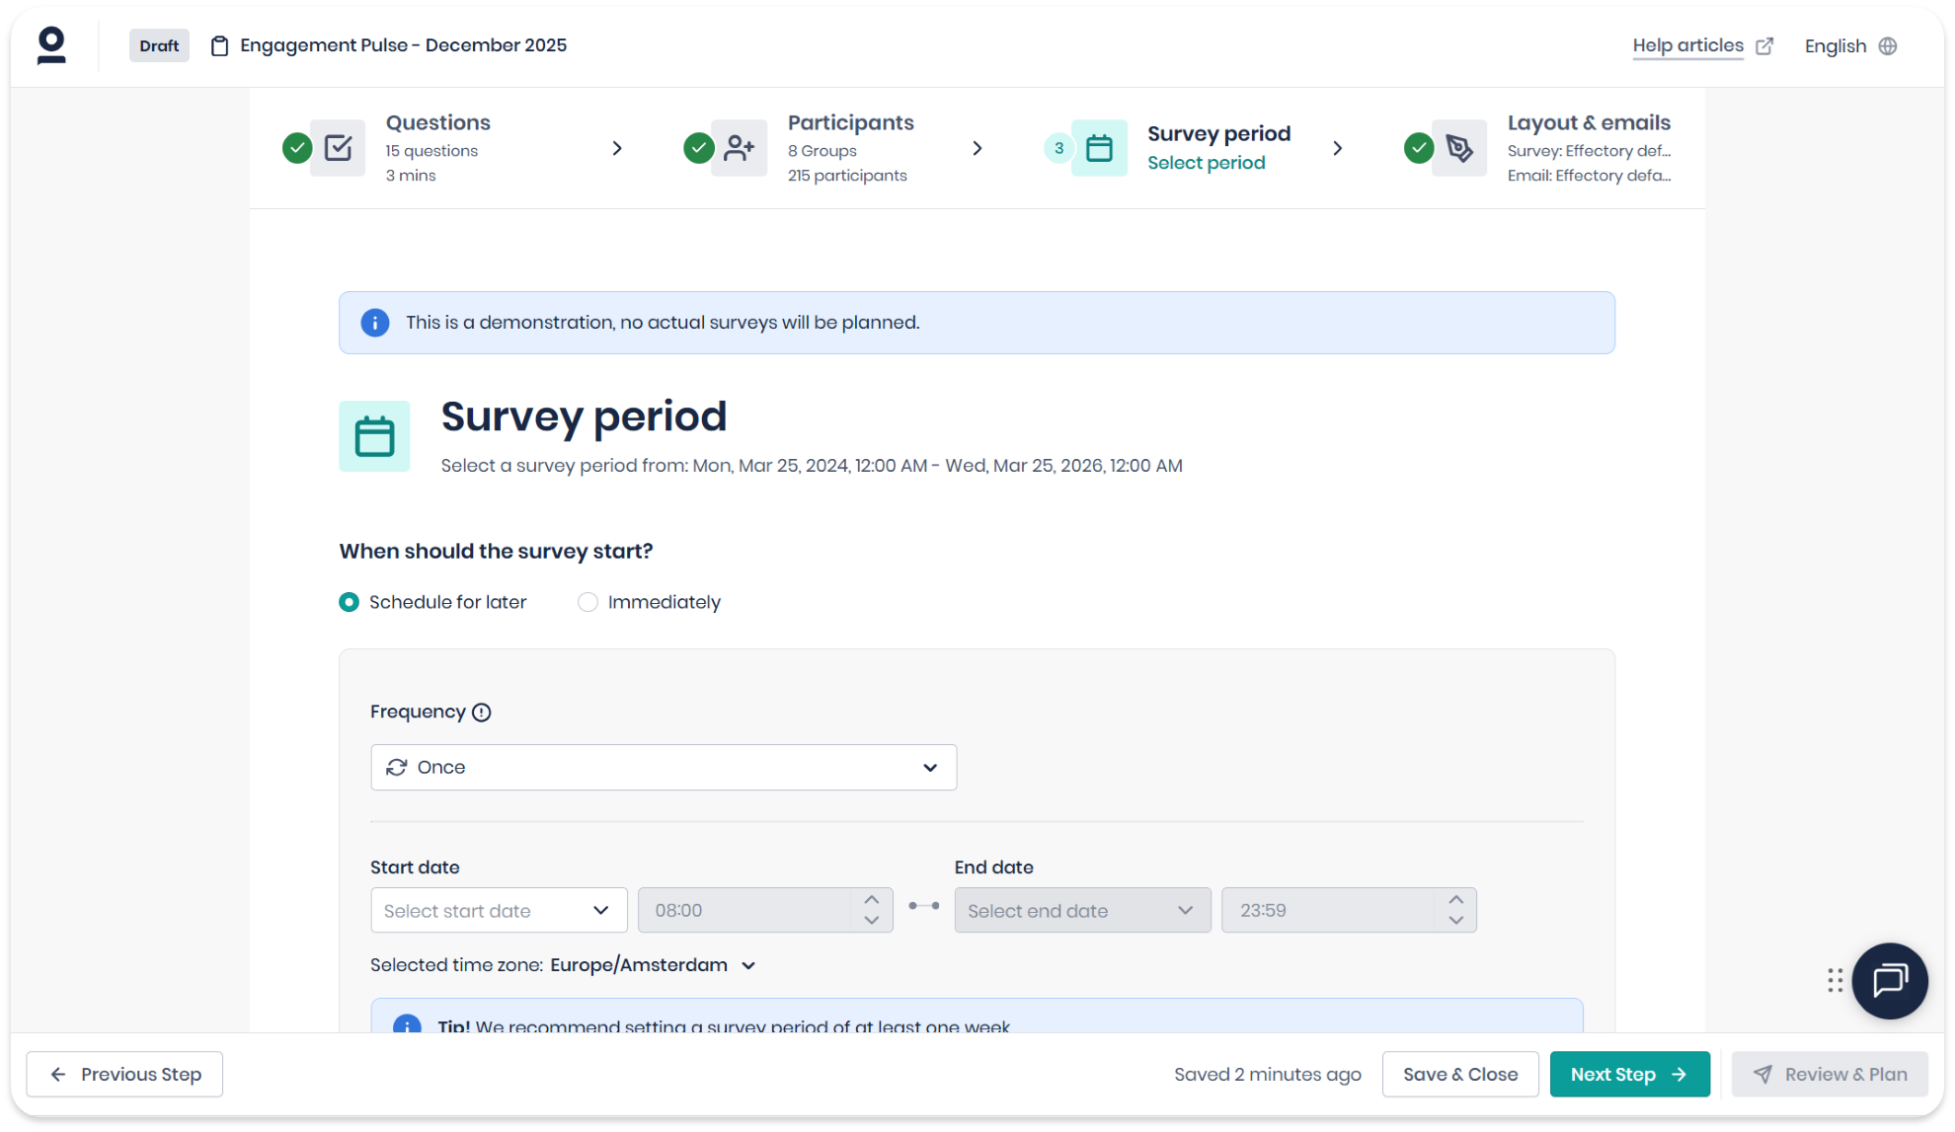Open the Frequency Once dropdown
The height and width of the screenshot is (1132, 1955).
coord(664,768)
